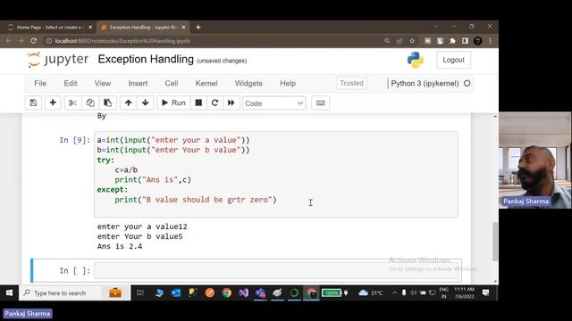This screenshot has height=321, width=572.
Task: Open the File menu
Action: pyautogui.click(x=40, y=83)
